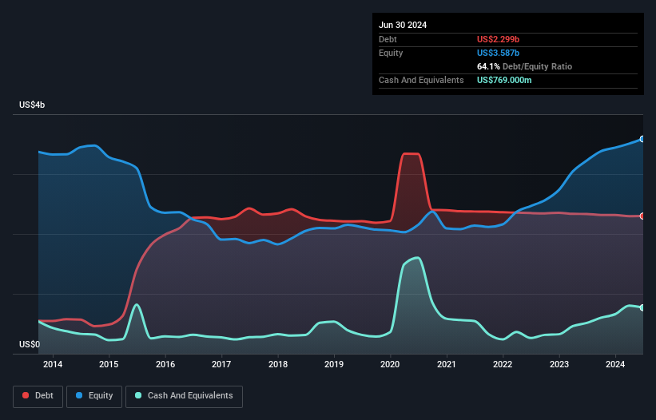Click the US$769.000m cash value

(x=504, y=80)
